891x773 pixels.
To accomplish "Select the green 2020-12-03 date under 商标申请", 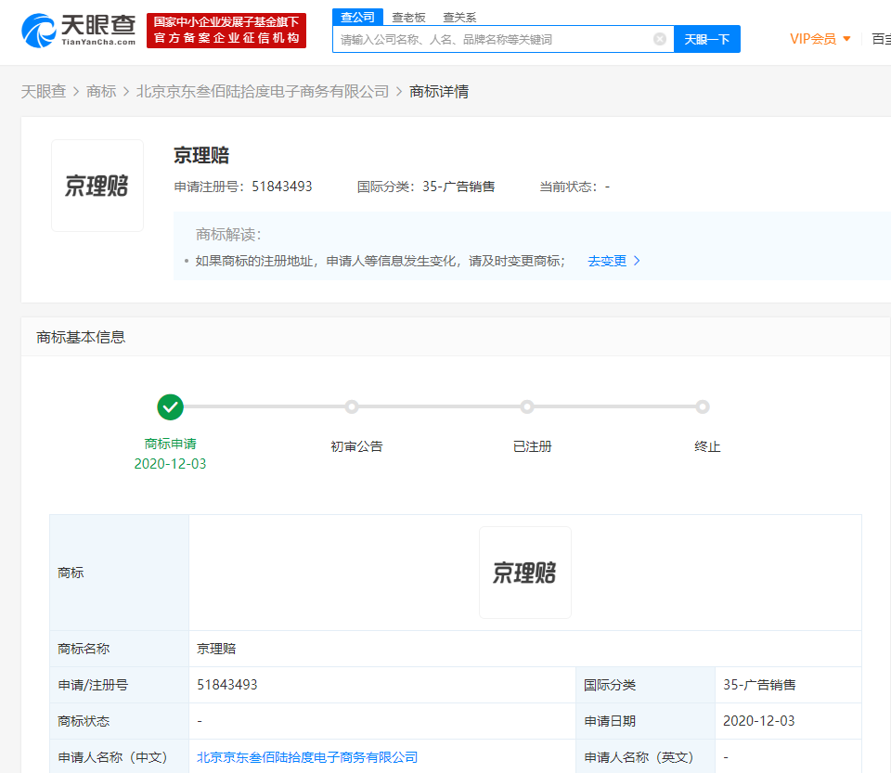I will click(x=170, y=464).
